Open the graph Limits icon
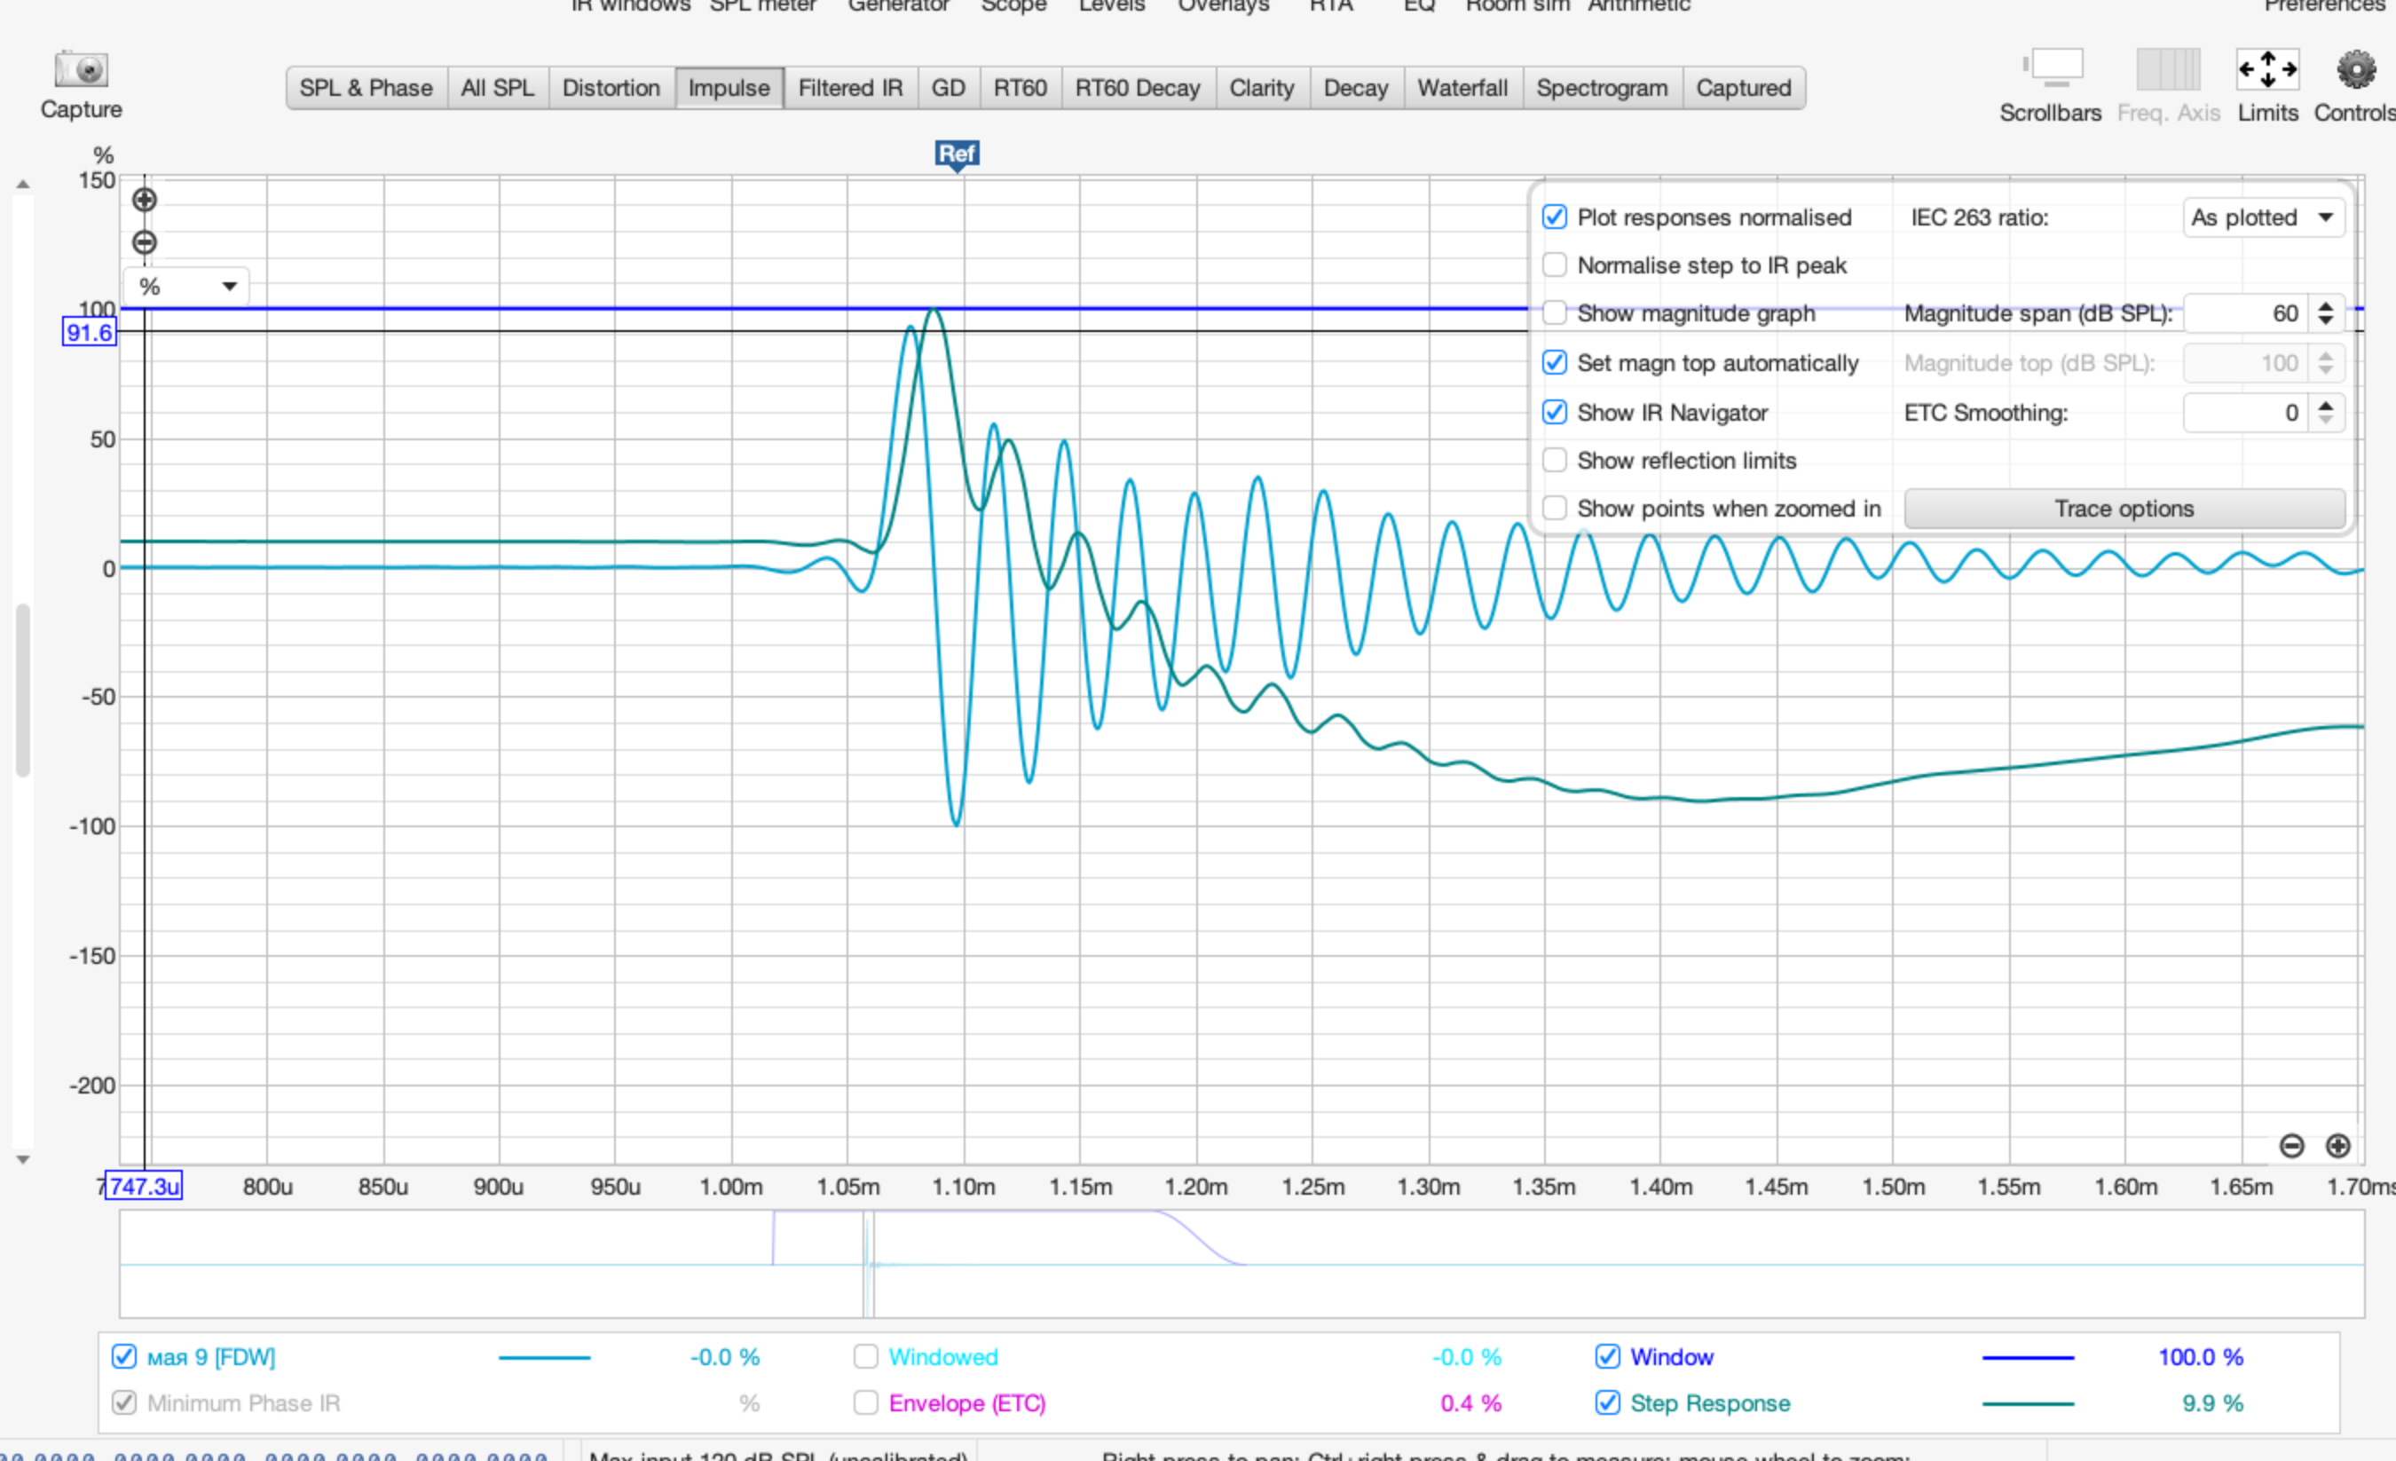The width and height of the screenshot is (2396, 1461). (2266, 70)
